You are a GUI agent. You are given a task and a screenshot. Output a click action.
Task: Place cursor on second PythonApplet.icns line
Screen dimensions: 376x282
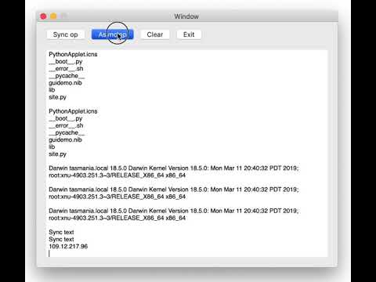pyautogui.click(x=73, y=111)
